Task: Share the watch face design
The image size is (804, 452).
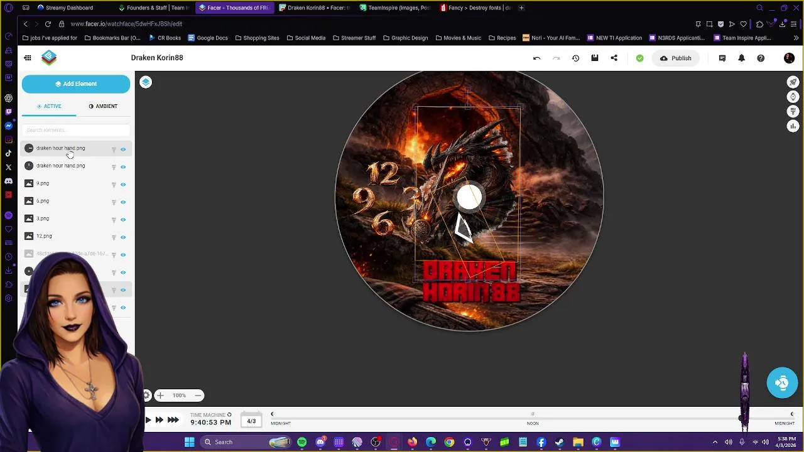Action: coord(614,58)
